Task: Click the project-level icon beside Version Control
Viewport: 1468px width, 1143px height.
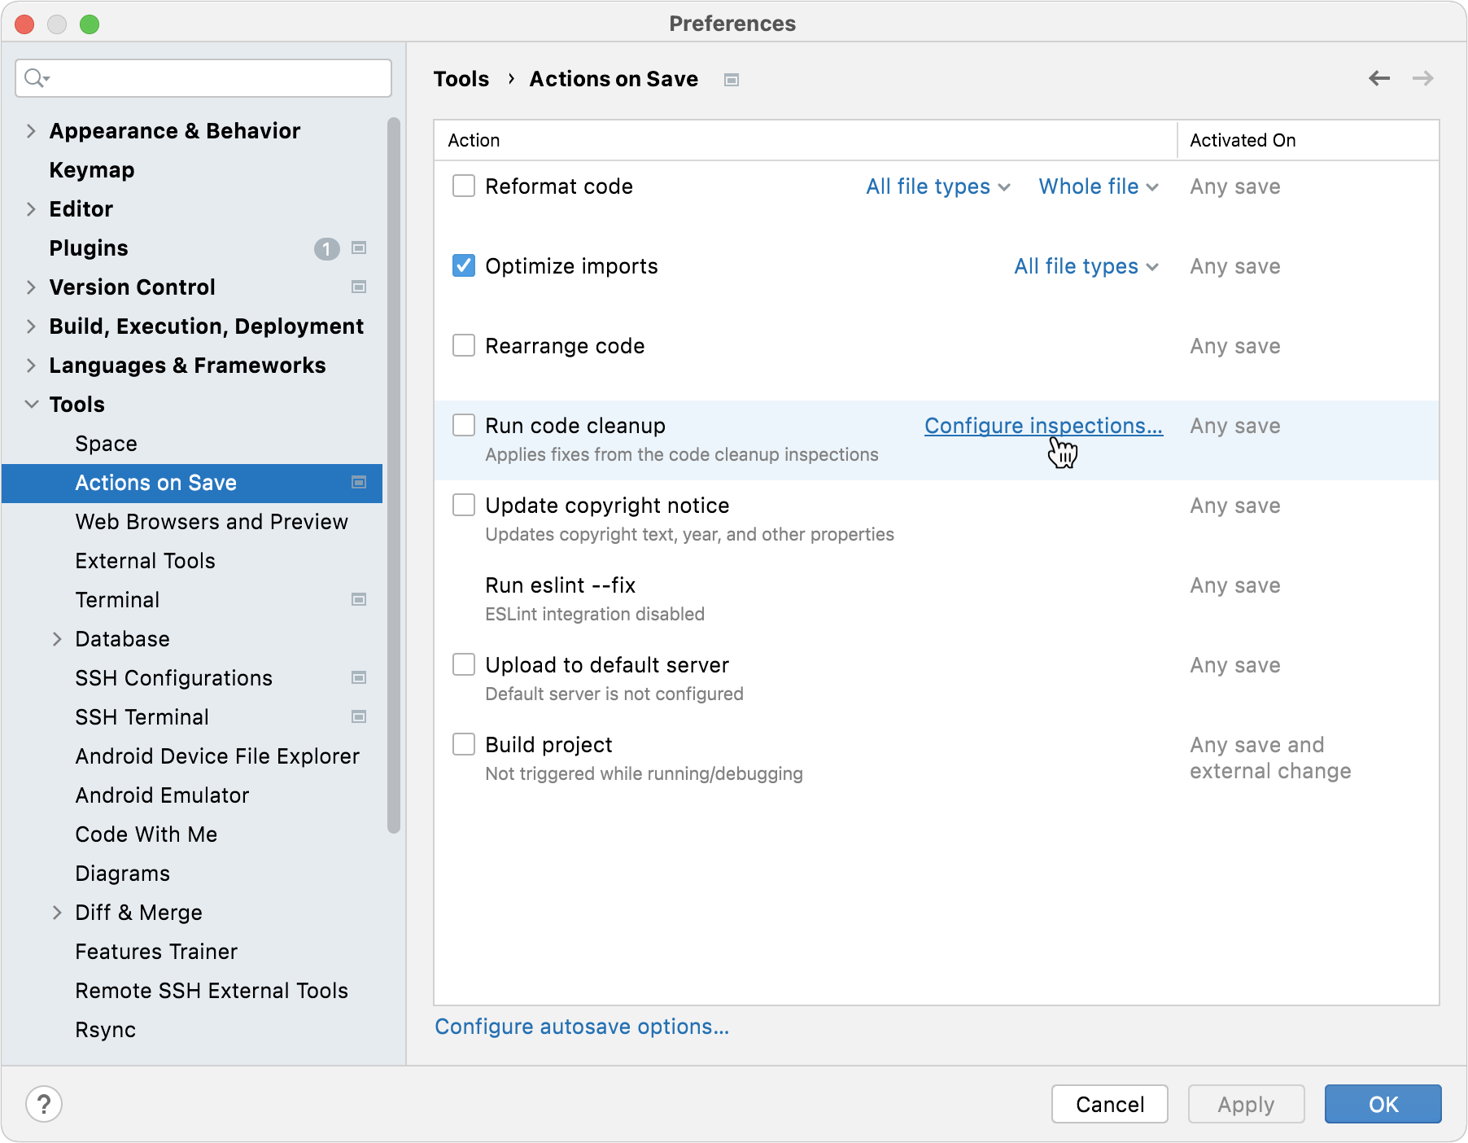Action: click(x=358, y=287)
